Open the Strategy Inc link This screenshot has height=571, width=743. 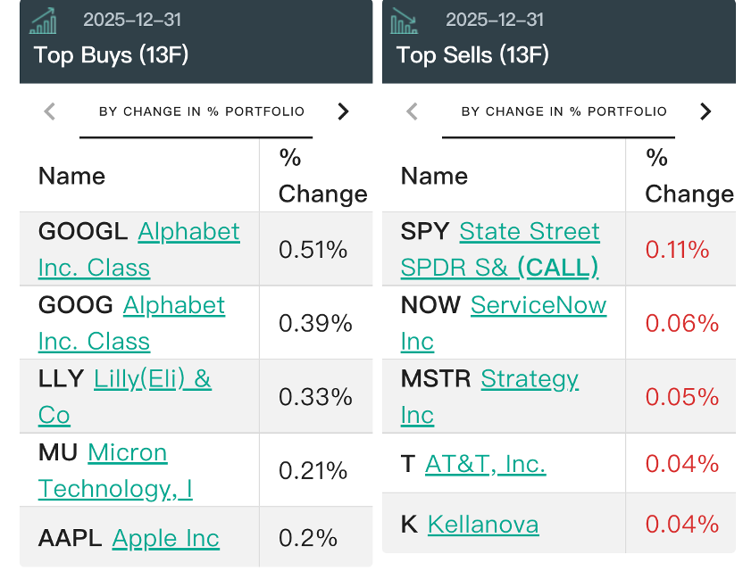(x=529, y=379)
